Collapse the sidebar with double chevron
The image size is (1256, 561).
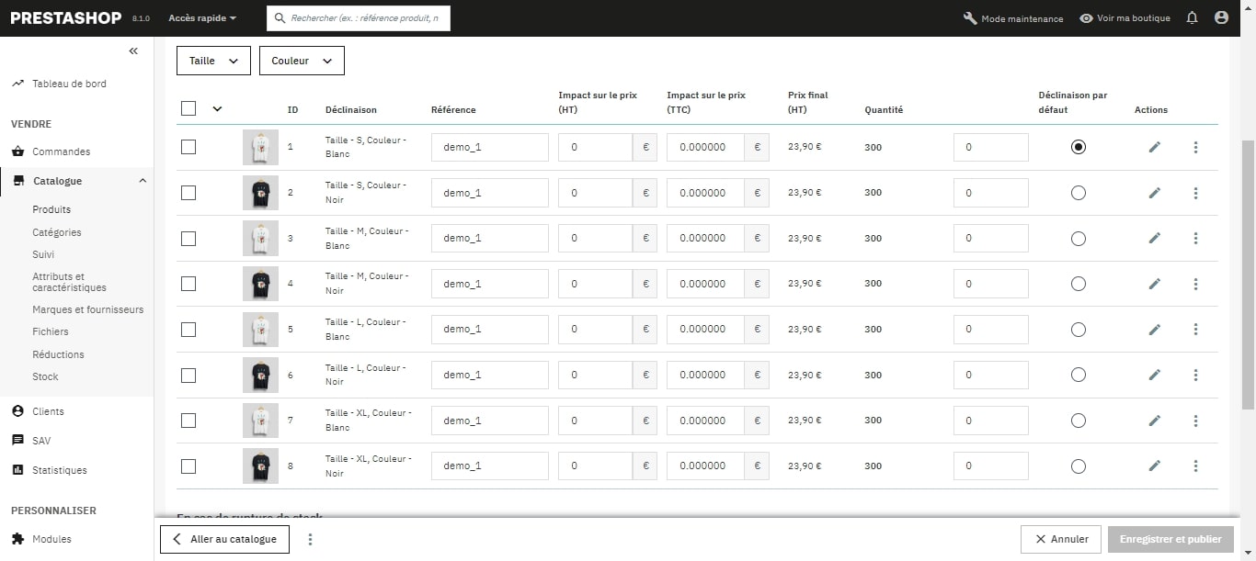(133, 51)
